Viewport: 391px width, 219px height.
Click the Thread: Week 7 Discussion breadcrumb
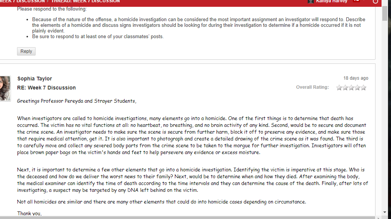coord(86,1)
